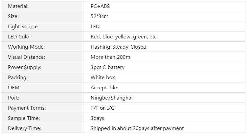The height and width of the screenshot is (134, 246).
Task: Select the Shipped in about 30days text
Action: point(120,128)
